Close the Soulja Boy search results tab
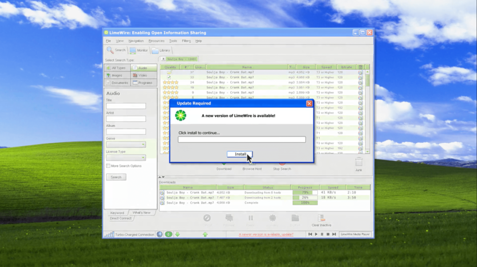This screenshot has height=267, width=477. pyautogui.click(x=164, y=59)
